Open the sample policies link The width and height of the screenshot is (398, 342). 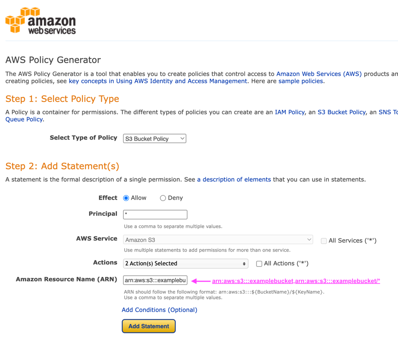[300, 81]
